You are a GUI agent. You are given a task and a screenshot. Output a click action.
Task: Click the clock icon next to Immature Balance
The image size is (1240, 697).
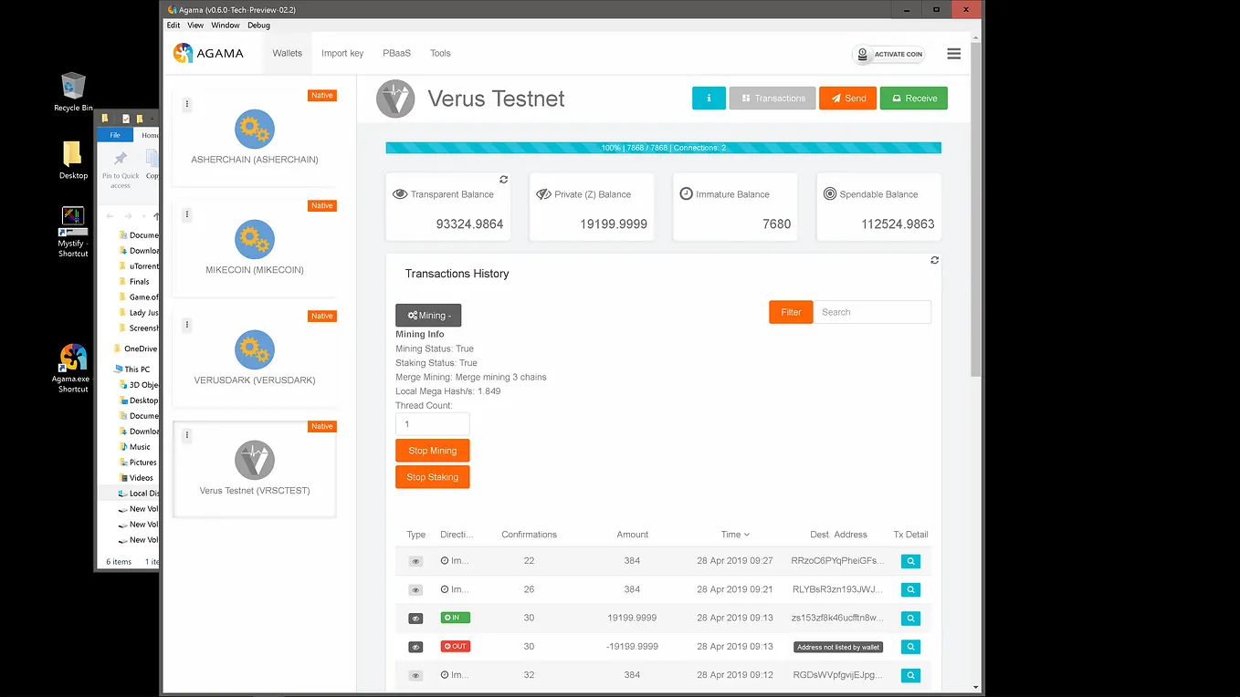click(687, 194)
